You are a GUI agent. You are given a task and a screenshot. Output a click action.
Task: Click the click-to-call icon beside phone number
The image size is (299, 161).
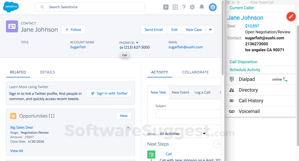coord(121,48)
